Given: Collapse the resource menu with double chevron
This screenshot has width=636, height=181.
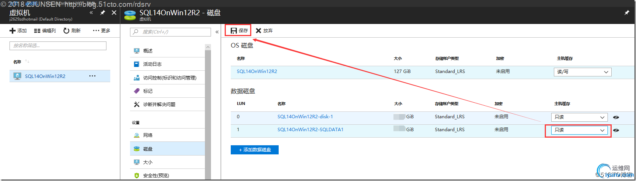Looking at the screenshot, I should tap(217, 32).
